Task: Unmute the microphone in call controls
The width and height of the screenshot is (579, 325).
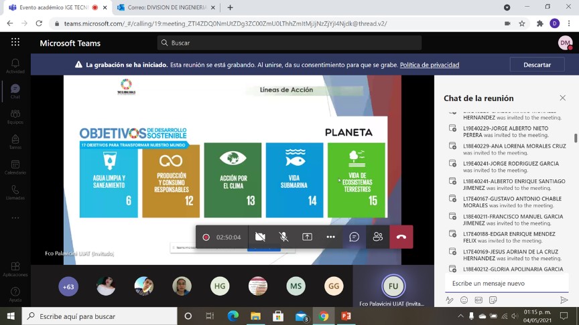Action: click(283, 237)
